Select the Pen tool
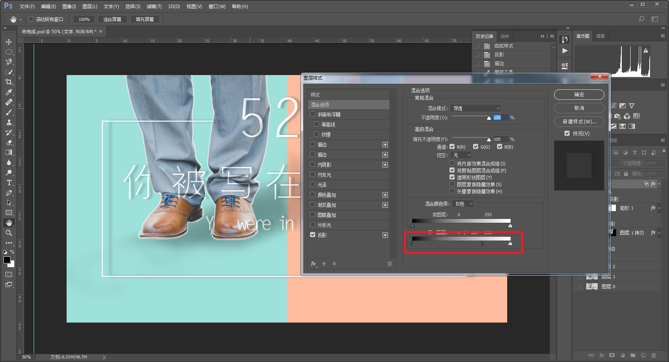 click(x=9, y=193)
